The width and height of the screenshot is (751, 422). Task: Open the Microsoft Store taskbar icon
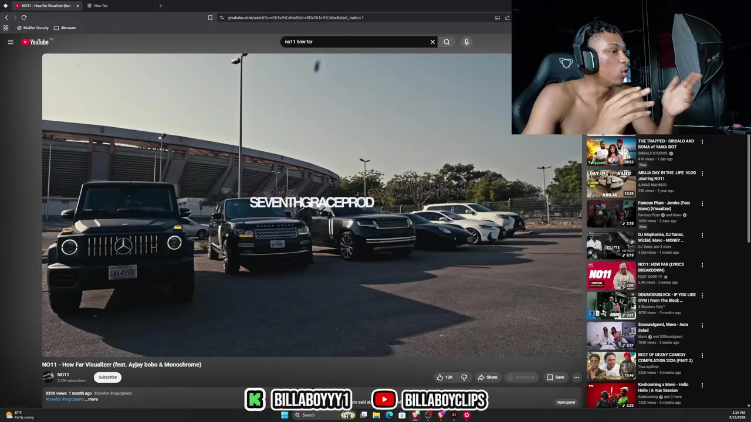(402, 415)
